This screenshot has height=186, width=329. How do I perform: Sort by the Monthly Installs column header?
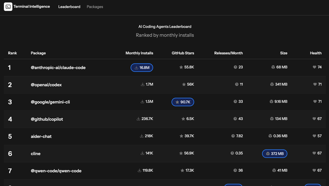click(x=139, y=53)
